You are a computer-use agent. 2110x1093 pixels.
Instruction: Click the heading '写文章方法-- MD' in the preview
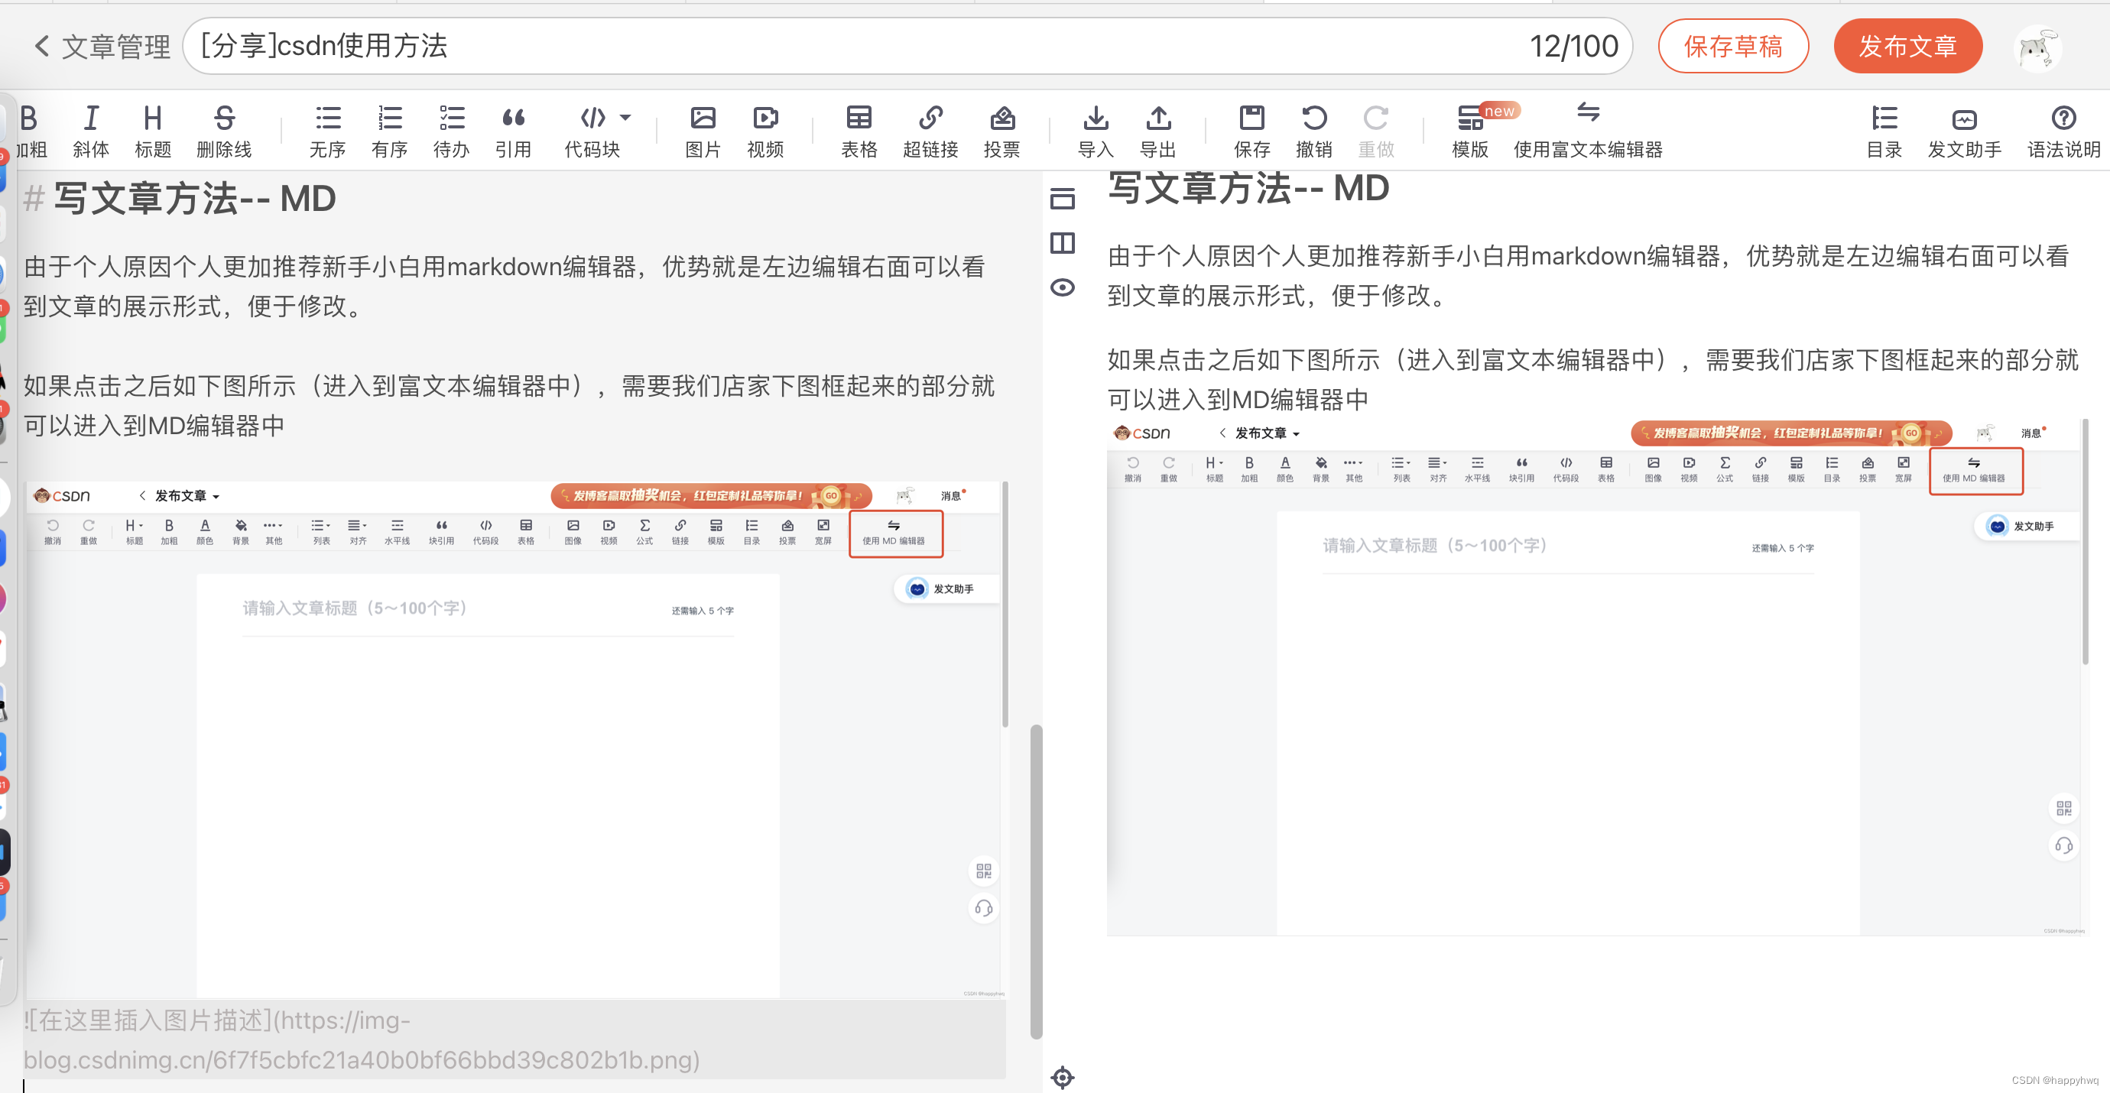tap(1248, 188)
